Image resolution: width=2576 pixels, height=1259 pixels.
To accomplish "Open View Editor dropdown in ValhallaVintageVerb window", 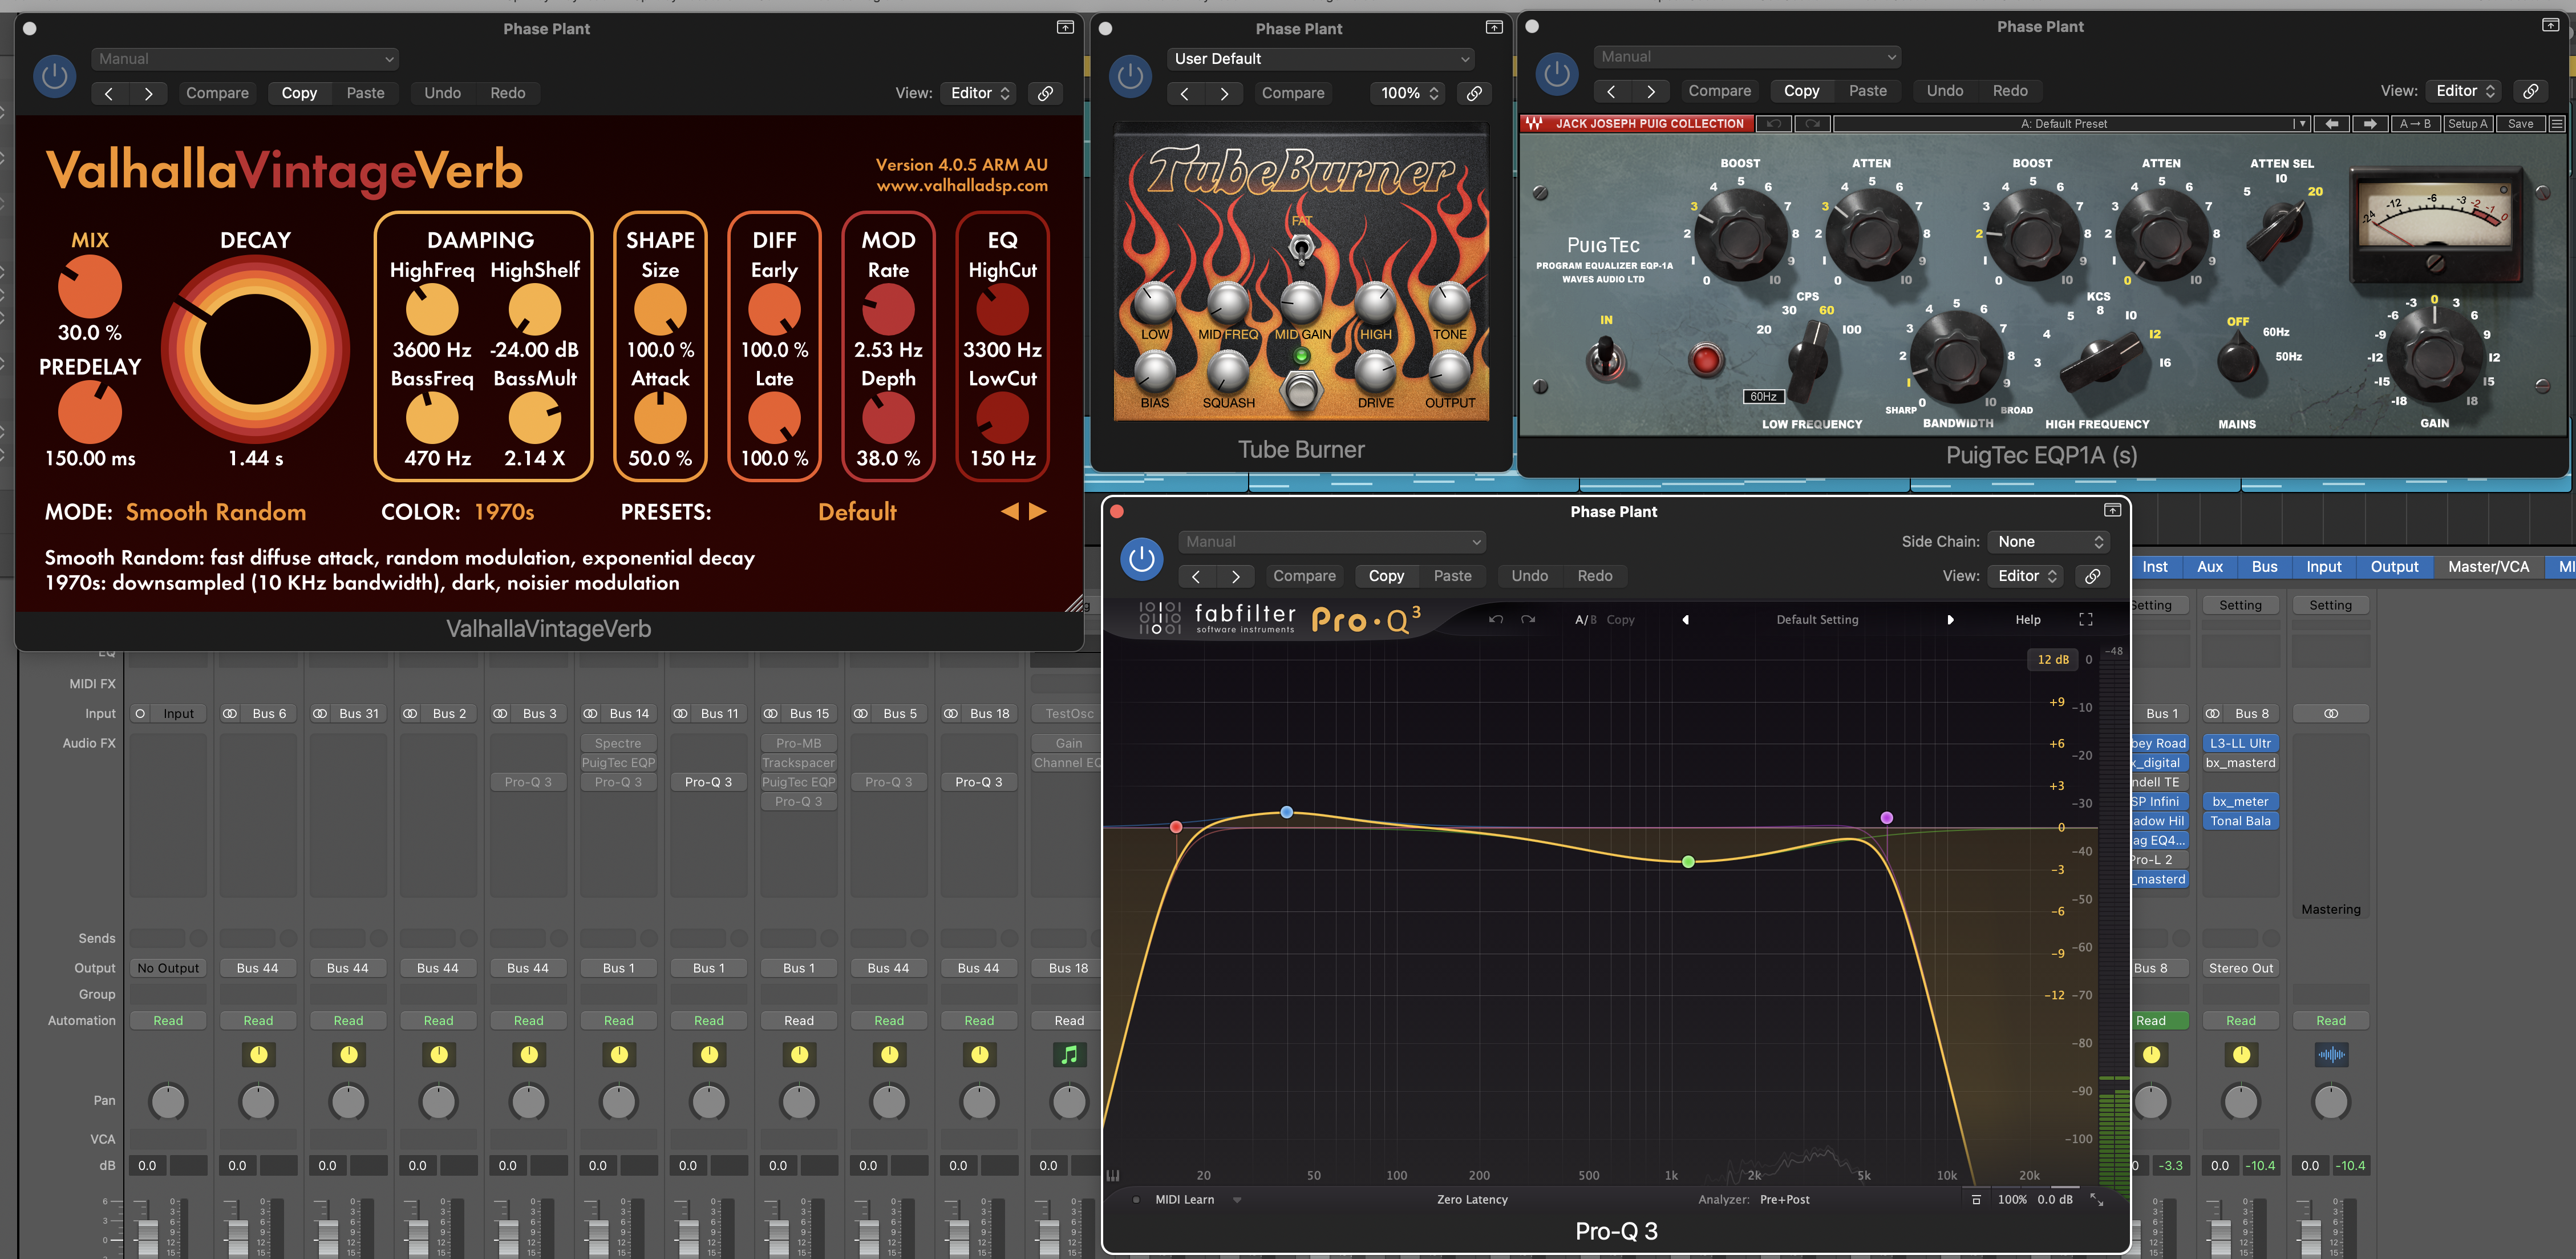I will [979, 93].
